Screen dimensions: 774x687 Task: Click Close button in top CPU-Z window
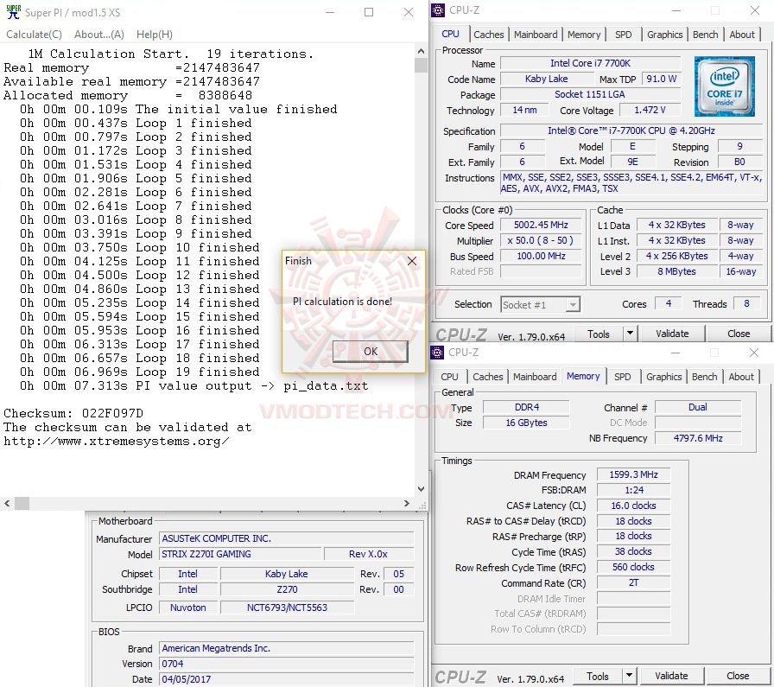pyautogui.click(x=739, y=334)
